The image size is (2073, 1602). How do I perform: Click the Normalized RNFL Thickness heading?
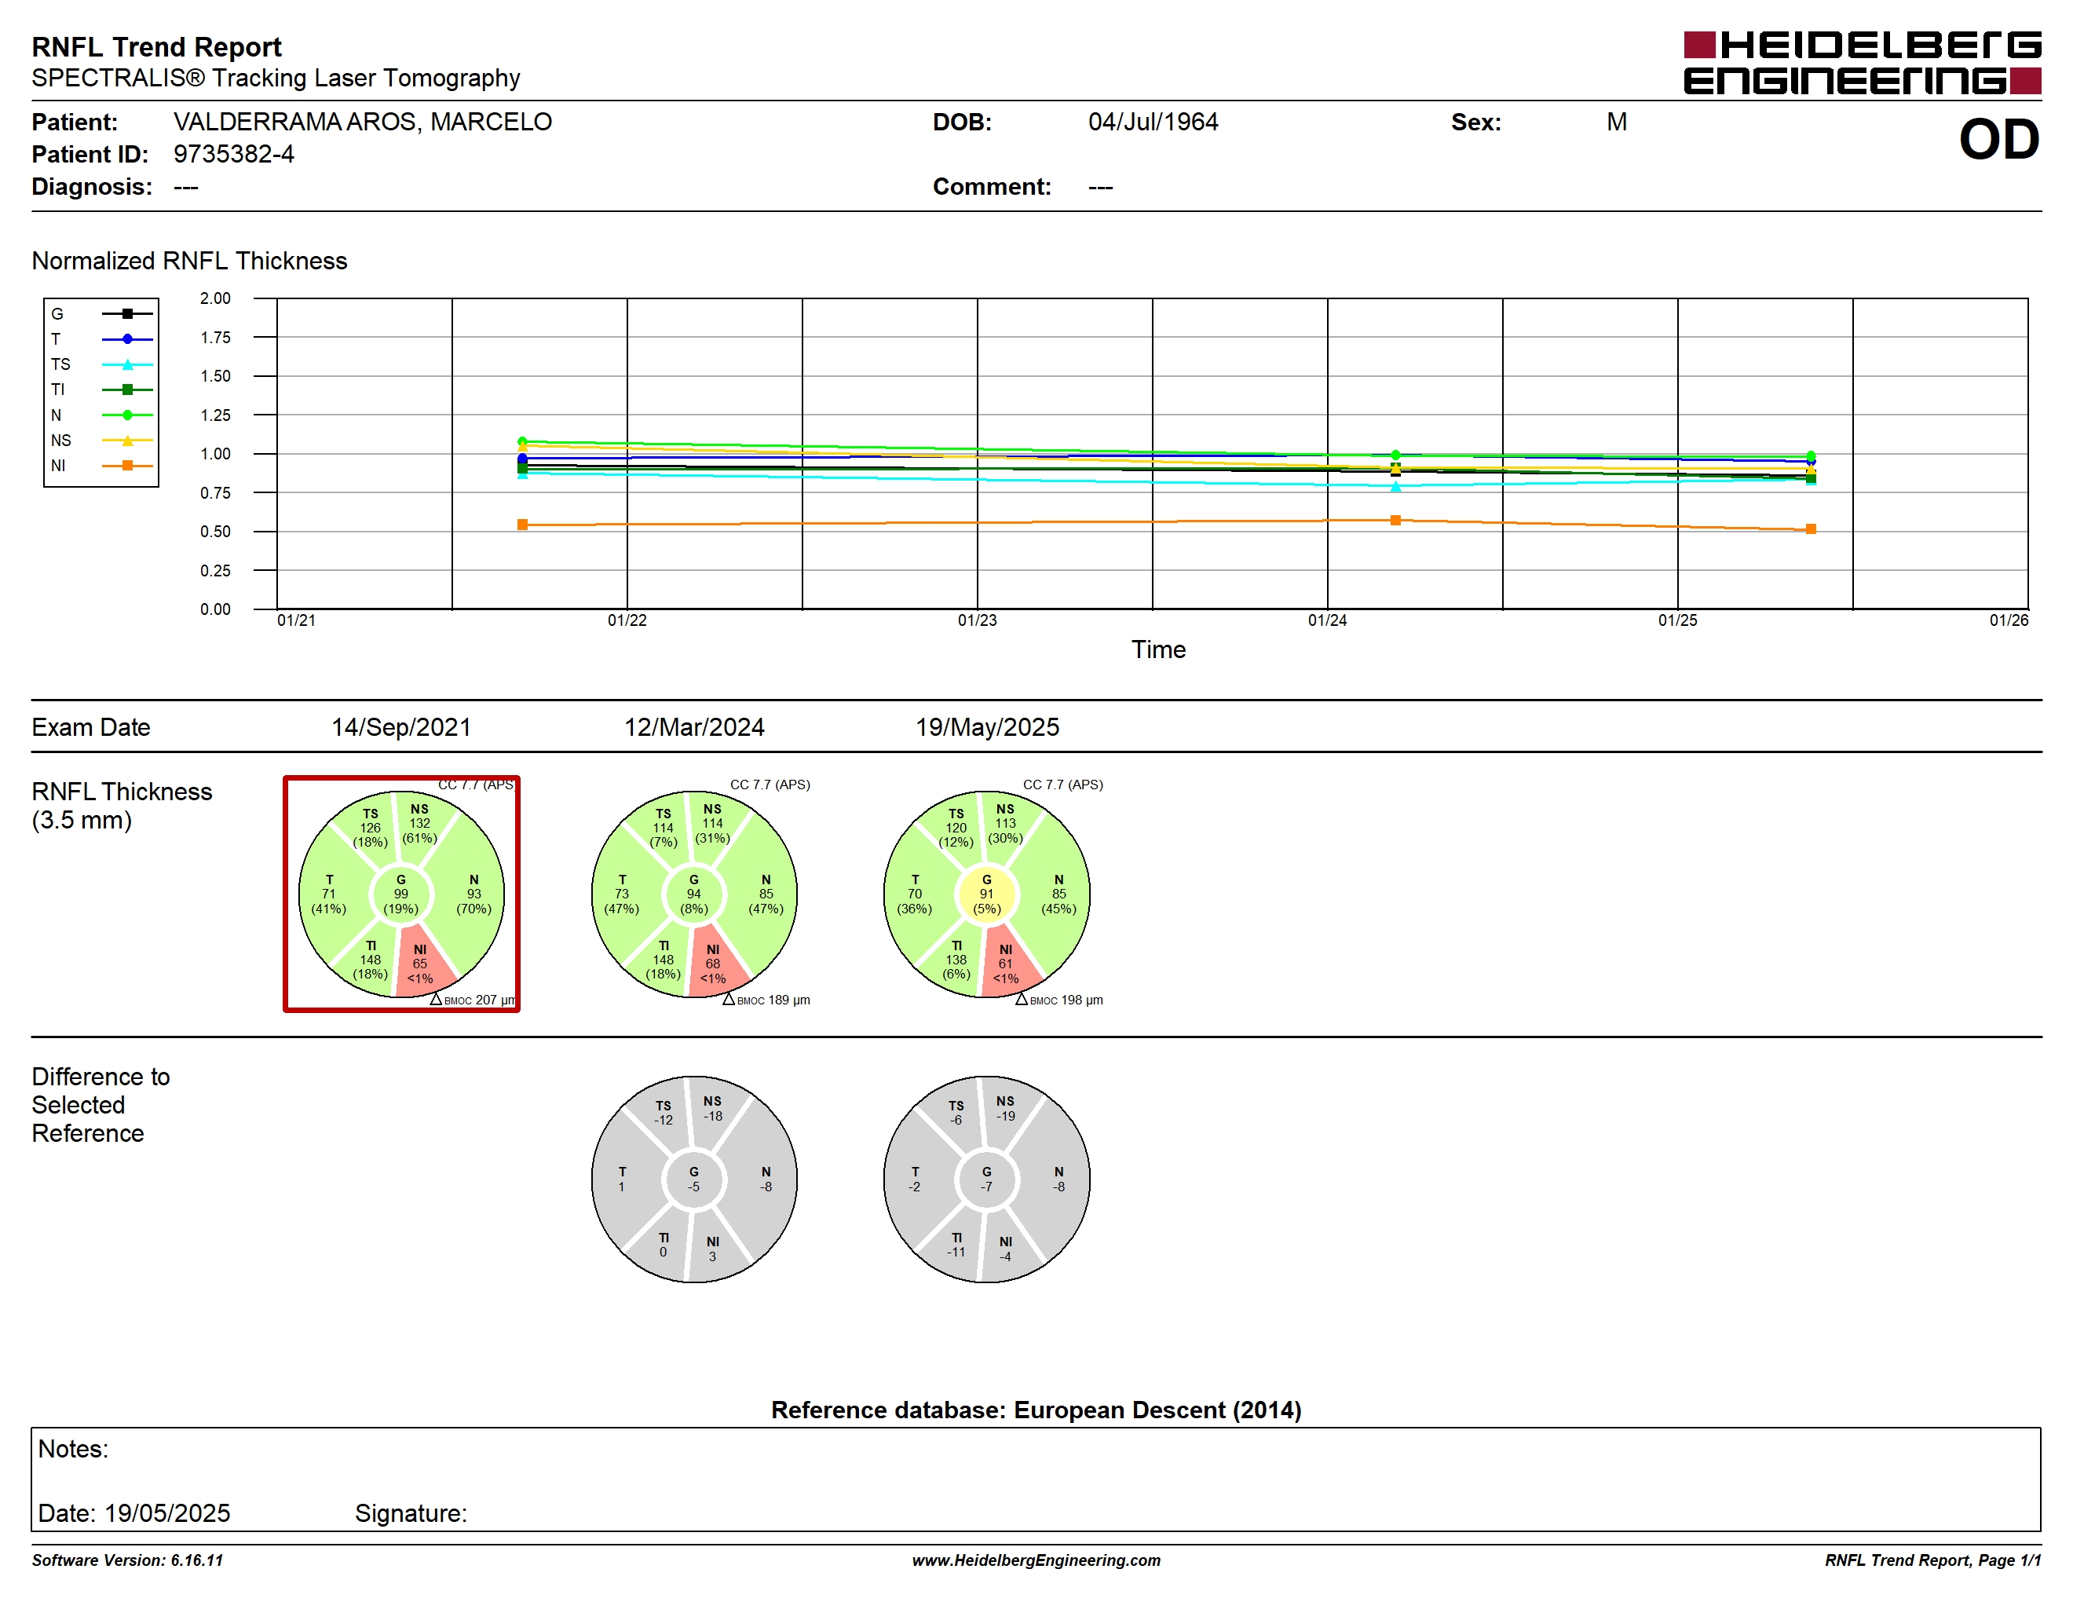pos(190,261)
